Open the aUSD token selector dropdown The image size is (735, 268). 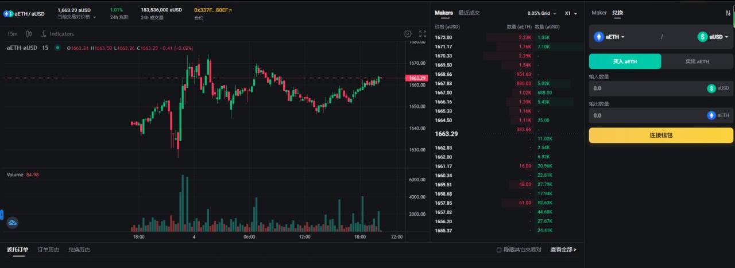click(713, 37)
